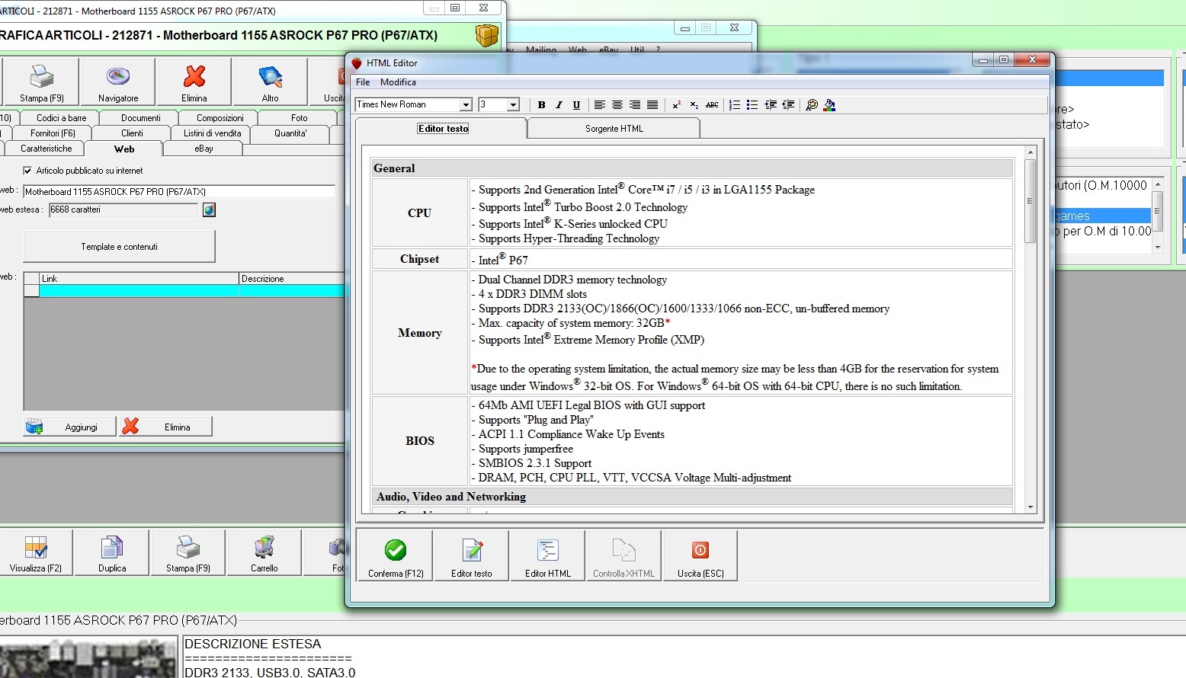The image size is (1186, 678).
Task: Toggle bold formatting in HTML Editor
Action: point(541,105)
